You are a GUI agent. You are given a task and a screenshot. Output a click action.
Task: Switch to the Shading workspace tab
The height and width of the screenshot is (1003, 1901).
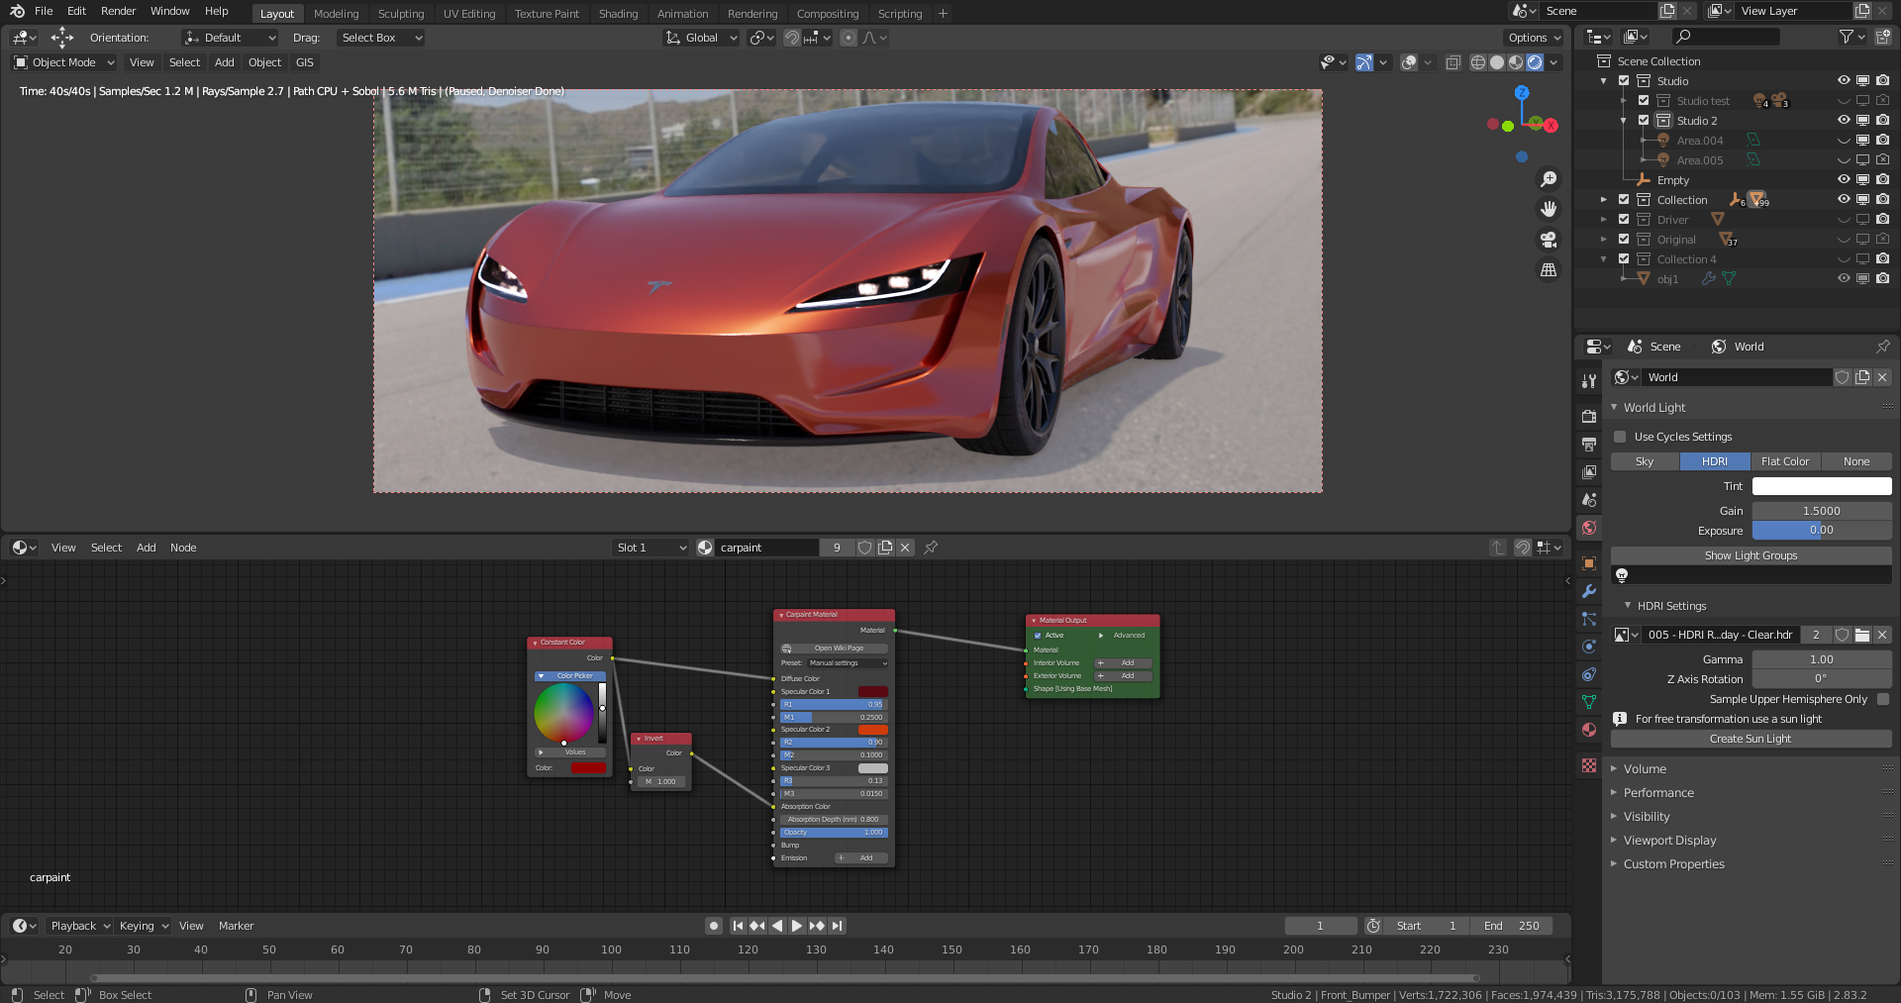(618, 14)
